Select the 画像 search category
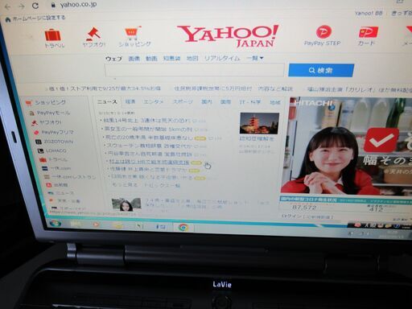Viewport: 412px width, 309px height. click(134, 58)
